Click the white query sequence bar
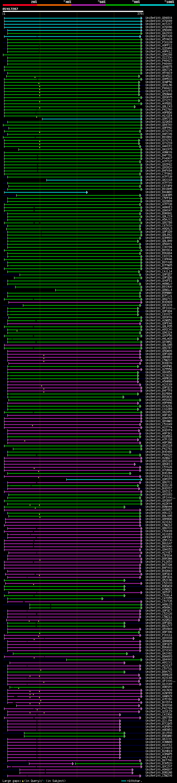This screenshot has height=783, width=177. coord(73,12)
